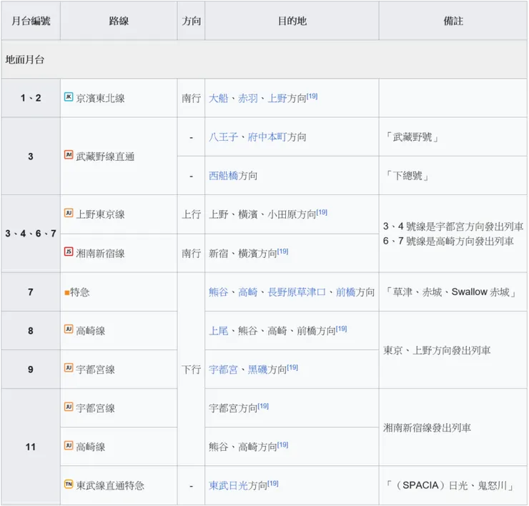Viewport: 529px width, 506px height.
Task: Open the 高崎 link in the 特急 row
Action: coord(247,292)
